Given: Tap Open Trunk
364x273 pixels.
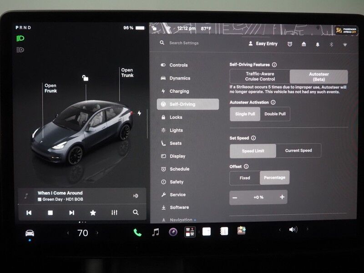Looking at the screenshot, I should point(127,73).
